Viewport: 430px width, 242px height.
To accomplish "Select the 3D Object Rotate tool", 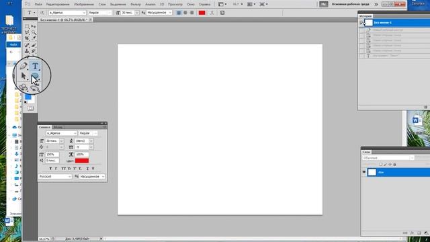I will click(24, 87).
